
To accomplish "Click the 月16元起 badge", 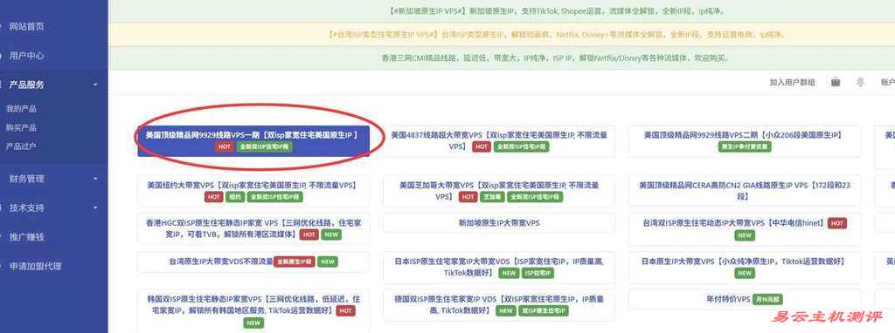I will (x=767, y=299).
